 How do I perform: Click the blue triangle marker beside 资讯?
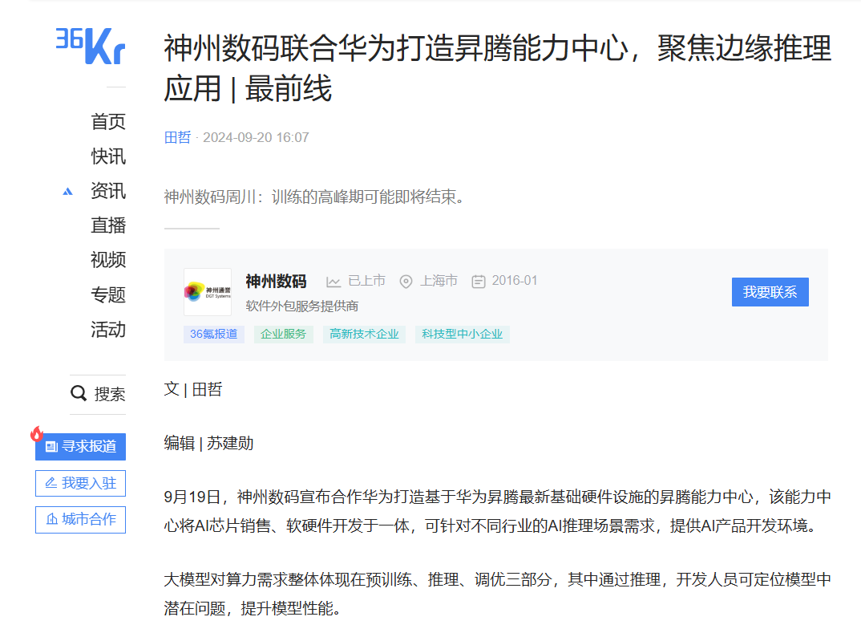68,192
